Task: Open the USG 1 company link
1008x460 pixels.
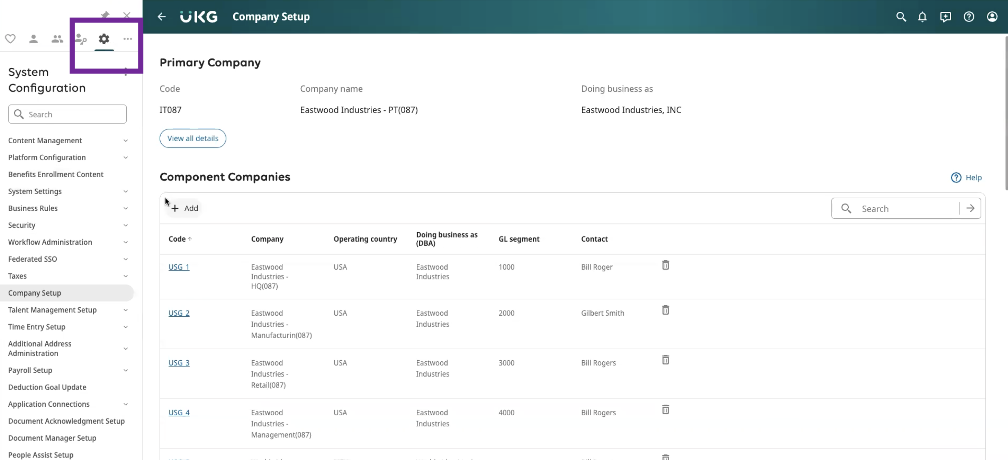Action: pos(179,267)
